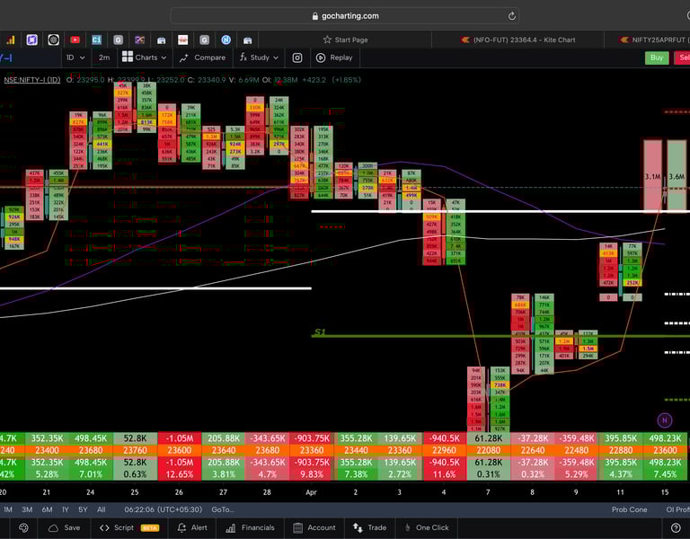The width and height of the screenshot is (690, 539).
Task: Set range to 6M
Action: pyautogui.click(x=47, y=509)
